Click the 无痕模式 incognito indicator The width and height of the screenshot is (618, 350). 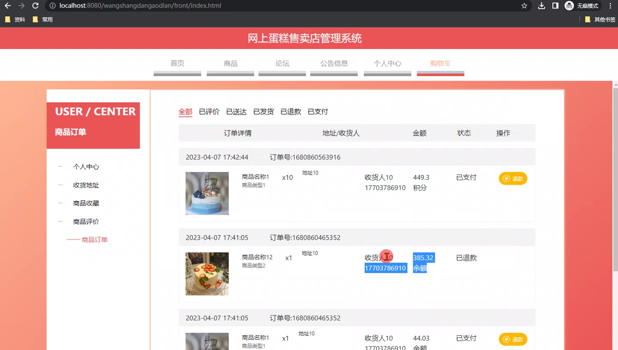coord(582,6)
